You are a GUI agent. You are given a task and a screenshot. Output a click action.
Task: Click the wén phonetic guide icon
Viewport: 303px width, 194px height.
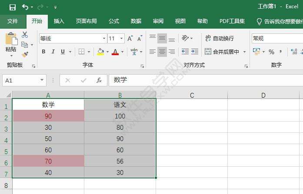[134, 52]
